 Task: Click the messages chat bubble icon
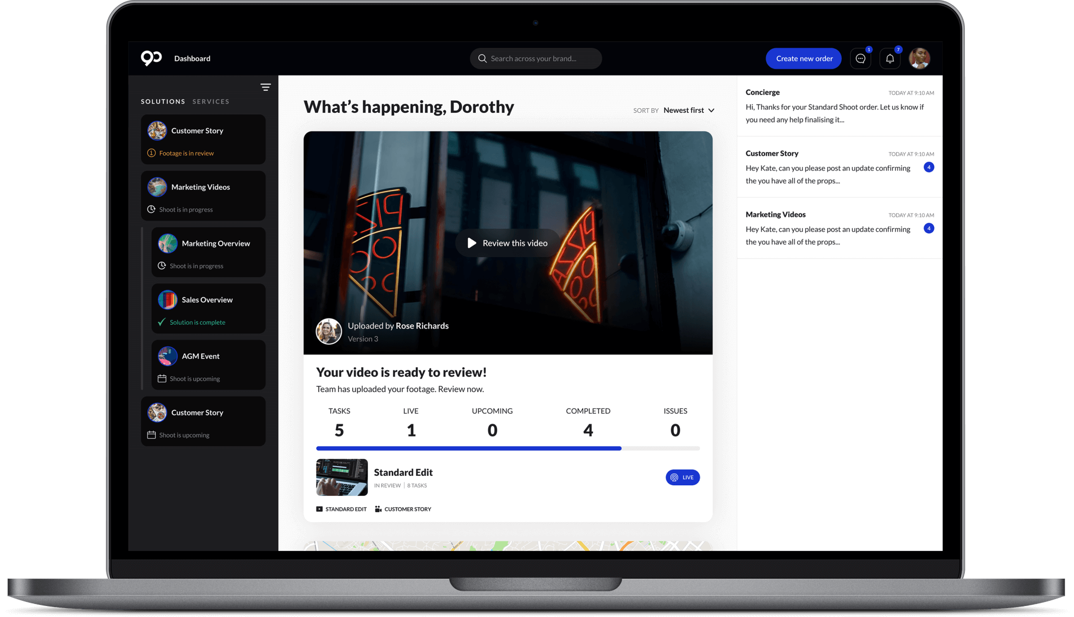tap(861, 58)
